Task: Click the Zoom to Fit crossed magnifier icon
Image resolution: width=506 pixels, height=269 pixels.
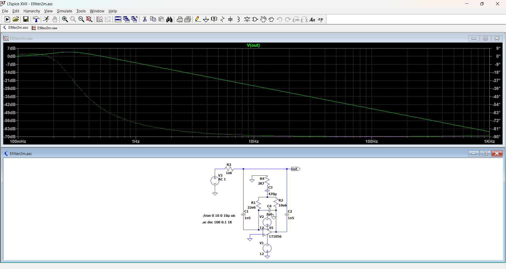Action: pos(89,19)
